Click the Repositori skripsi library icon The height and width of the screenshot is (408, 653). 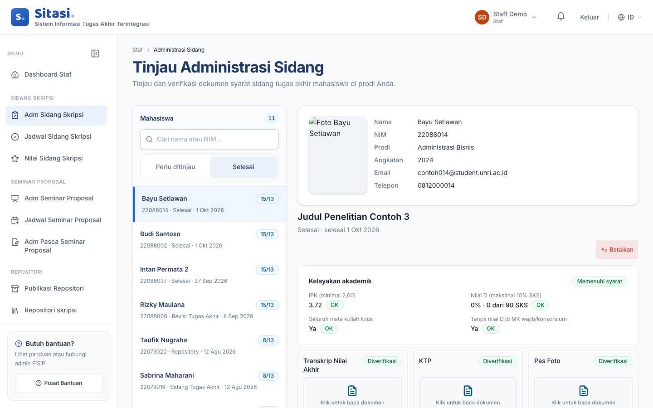15,311
